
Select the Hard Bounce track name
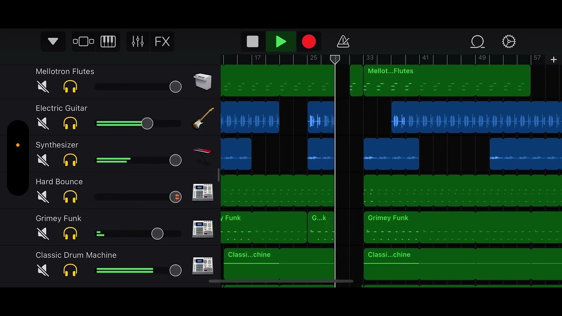pos(59,182)
